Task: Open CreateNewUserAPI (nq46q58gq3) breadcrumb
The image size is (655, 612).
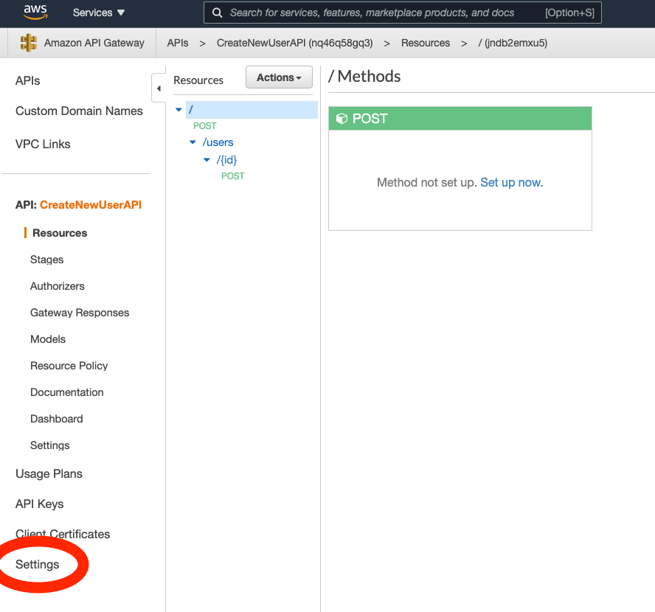Action: coord(294,43)
